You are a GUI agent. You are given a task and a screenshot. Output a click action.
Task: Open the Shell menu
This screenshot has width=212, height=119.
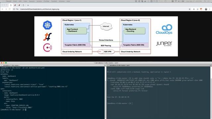point(15,1)
